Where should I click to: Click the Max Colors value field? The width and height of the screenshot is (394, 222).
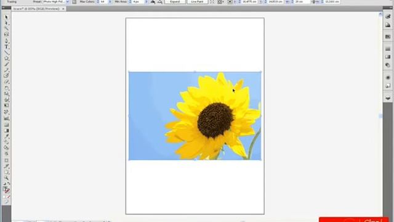click(104, 2)
